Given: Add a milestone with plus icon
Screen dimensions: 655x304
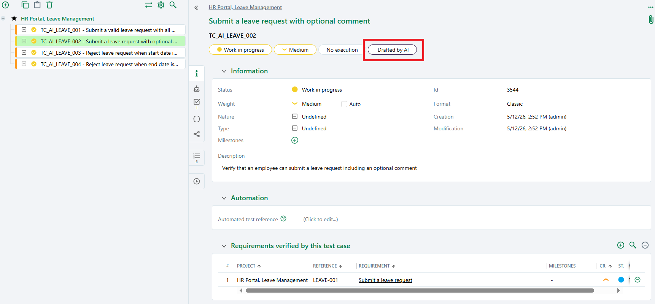Looking at the screenshot, I should [295, 140].
